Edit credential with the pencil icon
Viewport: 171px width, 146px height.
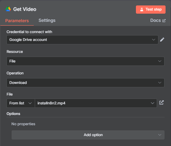click(x=162, y=40)
